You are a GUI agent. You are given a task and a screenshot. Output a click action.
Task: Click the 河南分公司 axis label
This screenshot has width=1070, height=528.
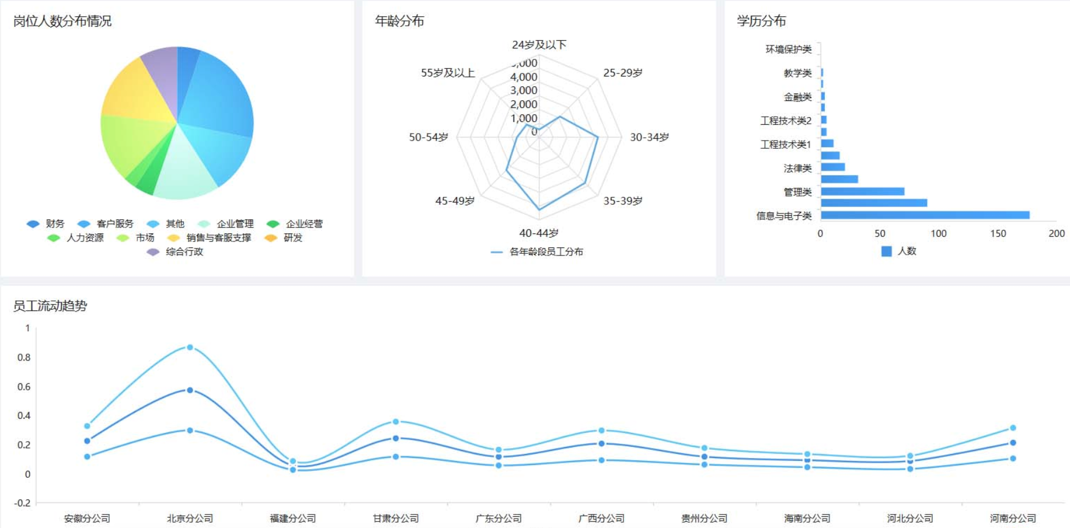point(1014,518)
